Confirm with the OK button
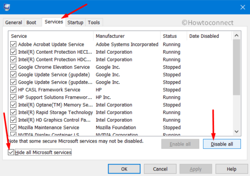This screenshot has height=176, width=250. [124, 169]
